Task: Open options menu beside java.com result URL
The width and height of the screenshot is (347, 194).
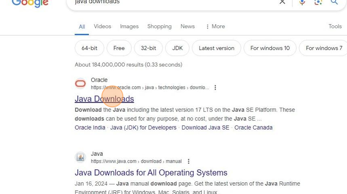Action: click(188, 161)
